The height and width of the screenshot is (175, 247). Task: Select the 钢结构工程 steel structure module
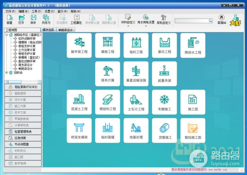pos(107,102)
